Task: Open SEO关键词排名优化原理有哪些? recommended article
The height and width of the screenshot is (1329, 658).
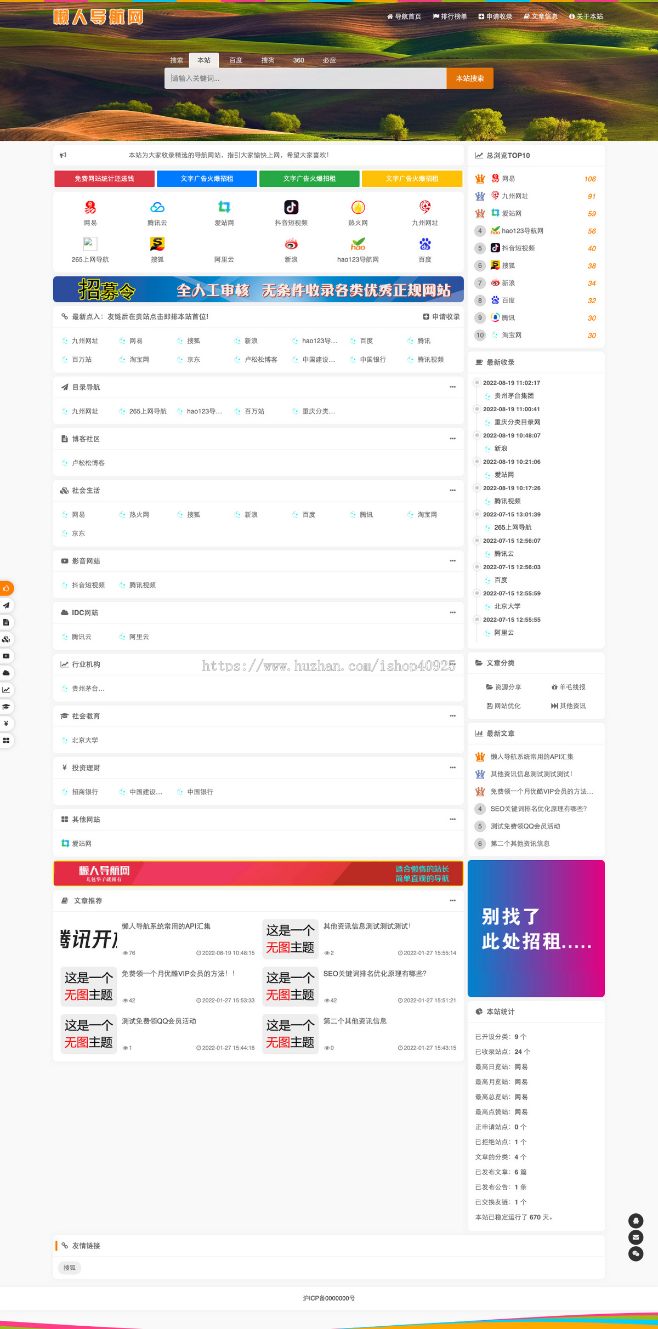Action: click(375, 974)
